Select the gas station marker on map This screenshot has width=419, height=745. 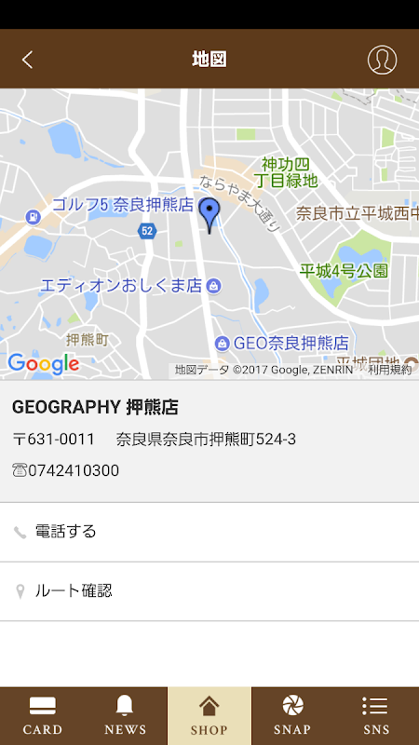[x=34, y=218]
